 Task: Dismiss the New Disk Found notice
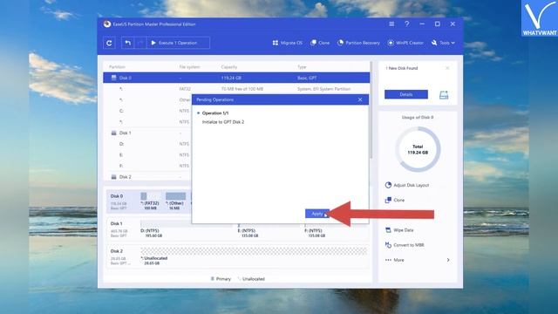pos(447,68)
